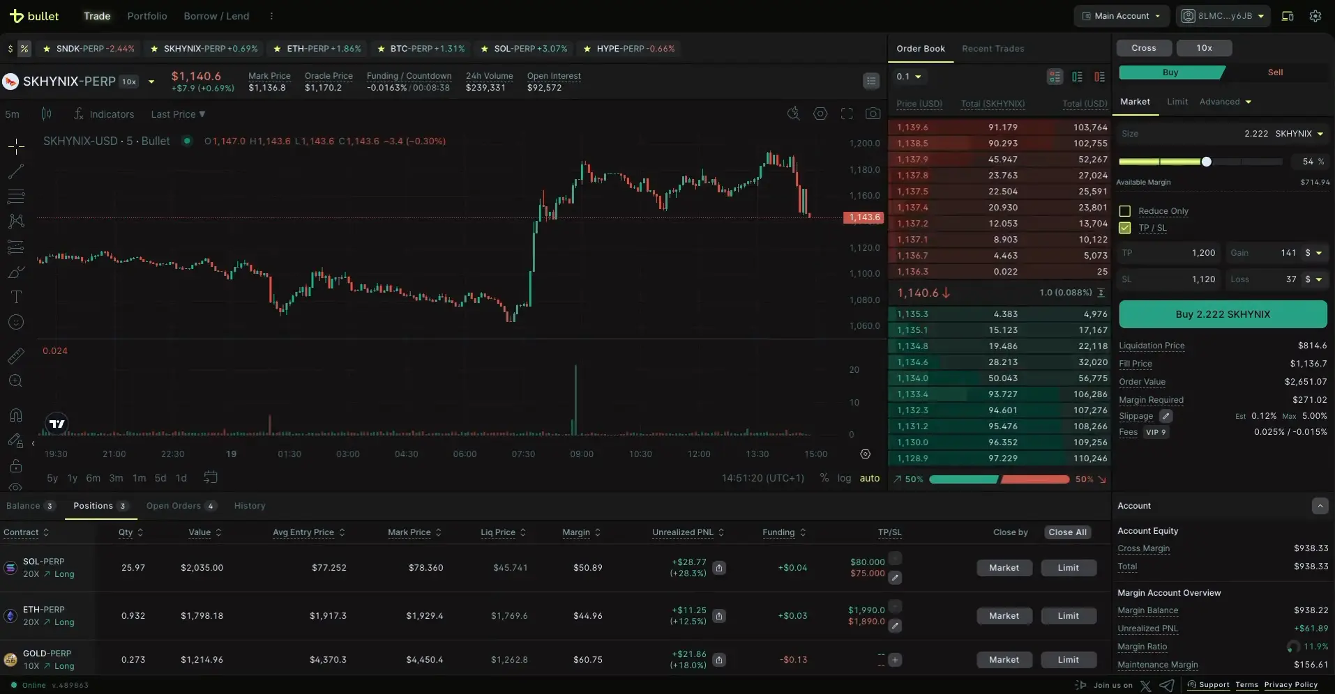Show only asks in order book
Image resolution: width=1335 pixels, height=694 pixels.
(x=1100, y=77)
